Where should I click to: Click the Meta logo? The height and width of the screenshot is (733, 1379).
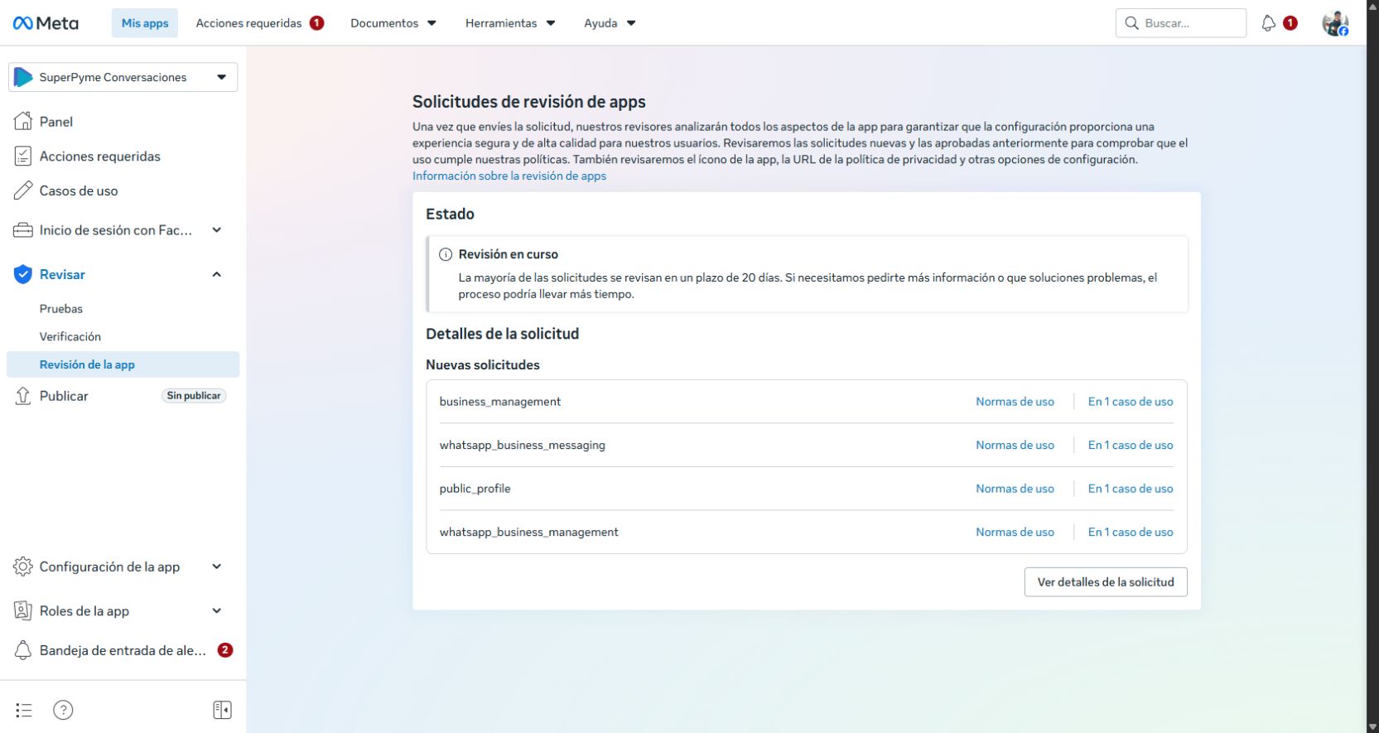point(46,23)
